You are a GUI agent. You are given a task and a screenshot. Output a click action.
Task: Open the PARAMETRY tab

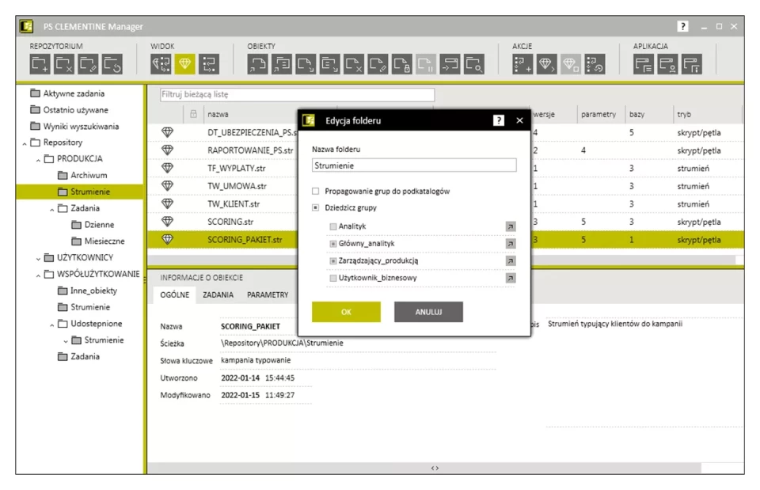point(267,294)
